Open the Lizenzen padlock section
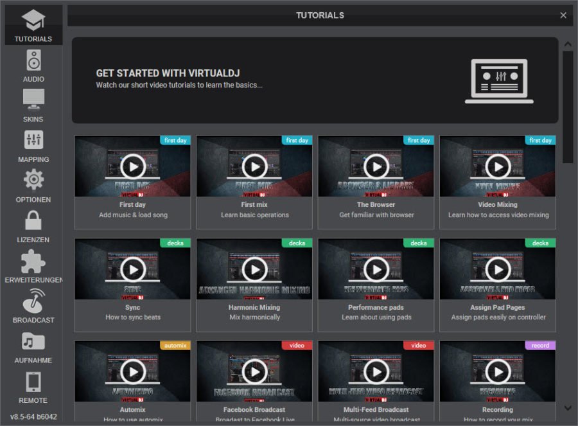This screenshot has height=426, width=578. point(33,224)
